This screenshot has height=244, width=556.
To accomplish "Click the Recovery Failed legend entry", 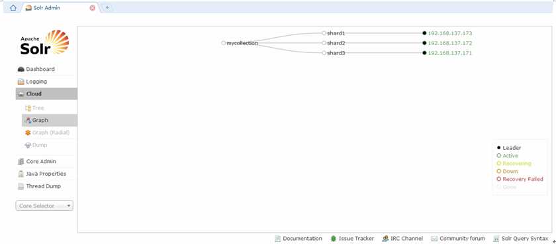I will click(x=520, y=179).
